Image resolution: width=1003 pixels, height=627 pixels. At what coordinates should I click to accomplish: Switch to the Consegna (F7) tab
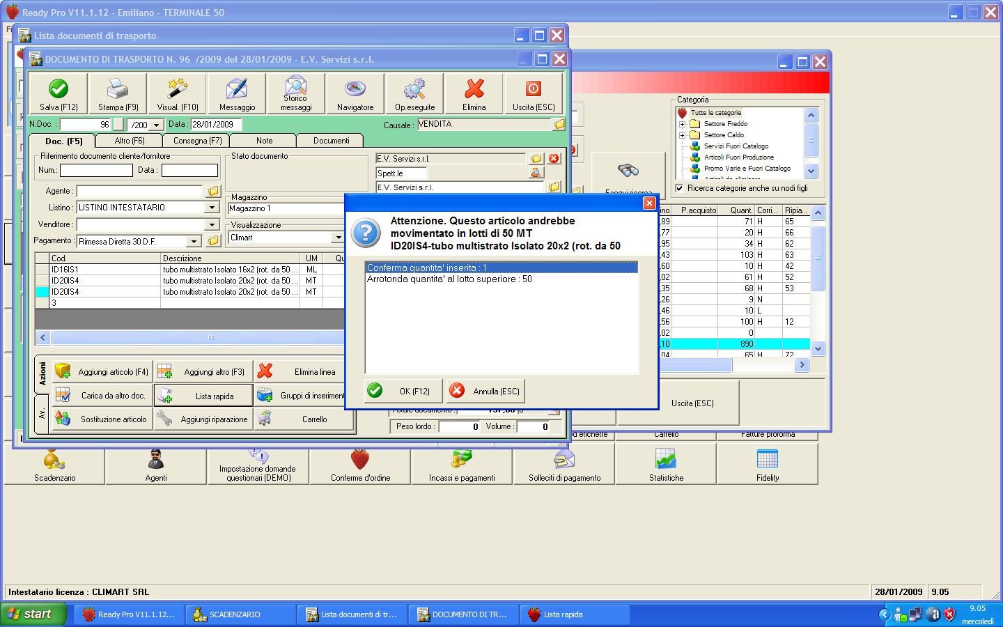(x=197, y=141)
